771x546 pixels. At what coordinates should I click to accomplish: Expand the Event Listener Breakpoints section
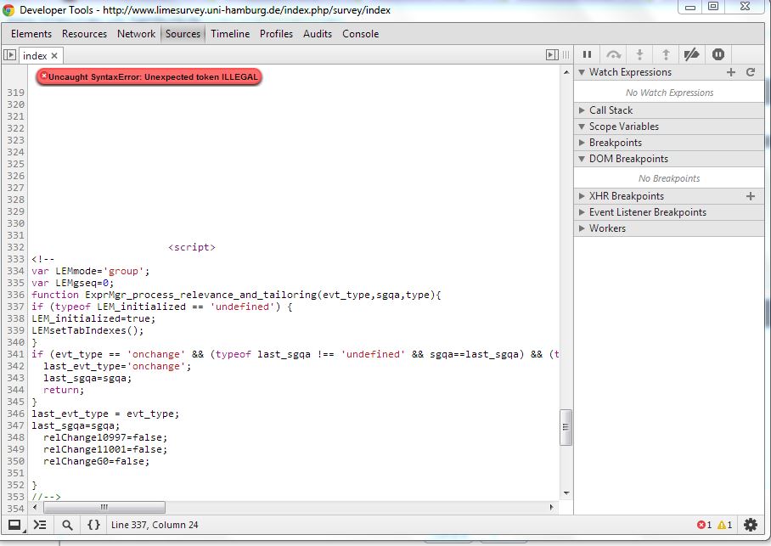pyautogui.click(x=647, y=212)
